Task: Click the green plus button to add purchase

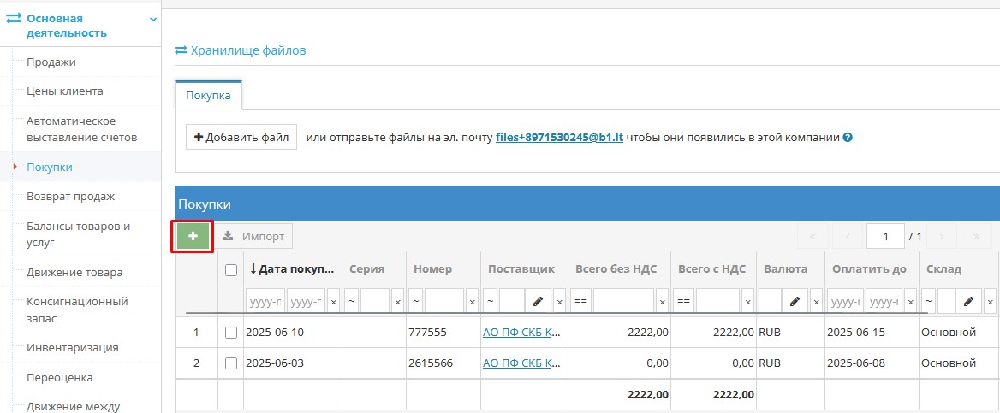Action: [x=193, y=236]
